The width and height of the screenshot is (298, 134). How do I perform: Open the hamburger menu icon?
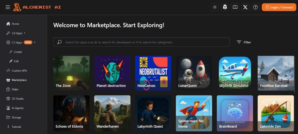8,7
